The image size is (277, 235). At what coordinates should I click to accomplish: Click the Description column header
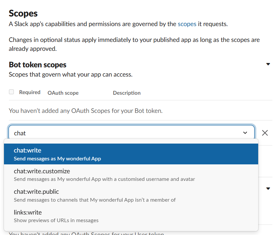point(126,93)
